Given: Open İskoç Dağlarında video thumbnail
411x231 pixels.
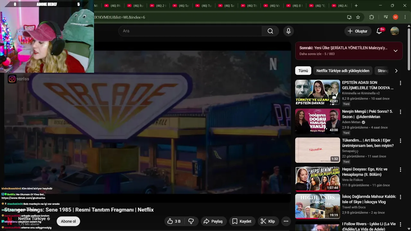Looking at the screenshot, I should (x=318, y=206).
